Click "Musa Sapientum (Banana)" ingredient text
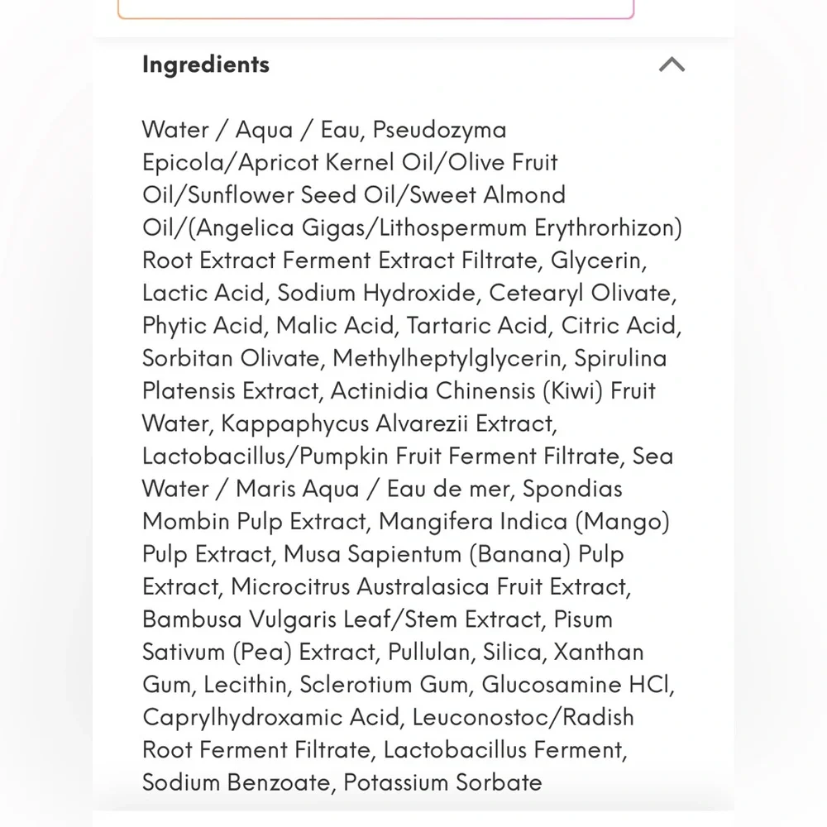The height and width of the screenshot is (827, 827). point(428,554)
